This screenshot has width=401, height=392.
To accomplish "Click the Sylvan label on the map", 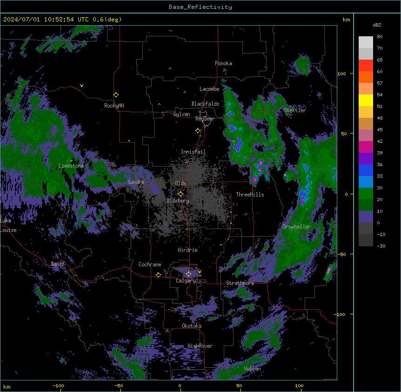I will 181,114.
